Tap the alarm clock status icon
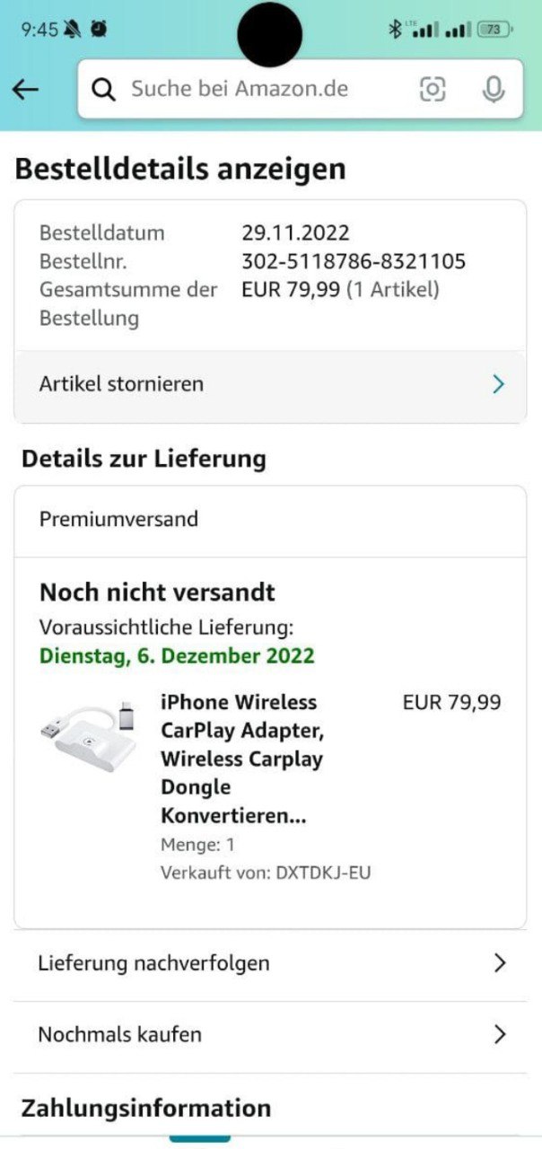The image size is (542, 1149). pos(99,30)
